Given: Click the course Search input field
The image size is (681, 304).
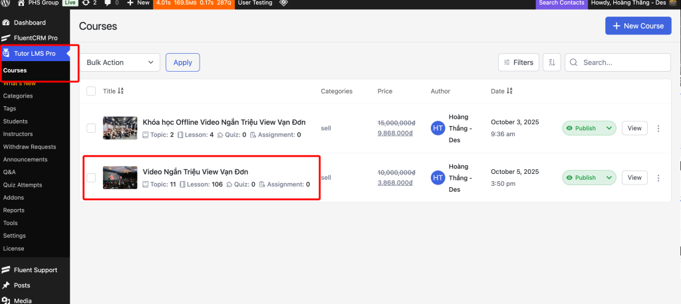Looking at the screenshot, I should [x=624, y=62].
